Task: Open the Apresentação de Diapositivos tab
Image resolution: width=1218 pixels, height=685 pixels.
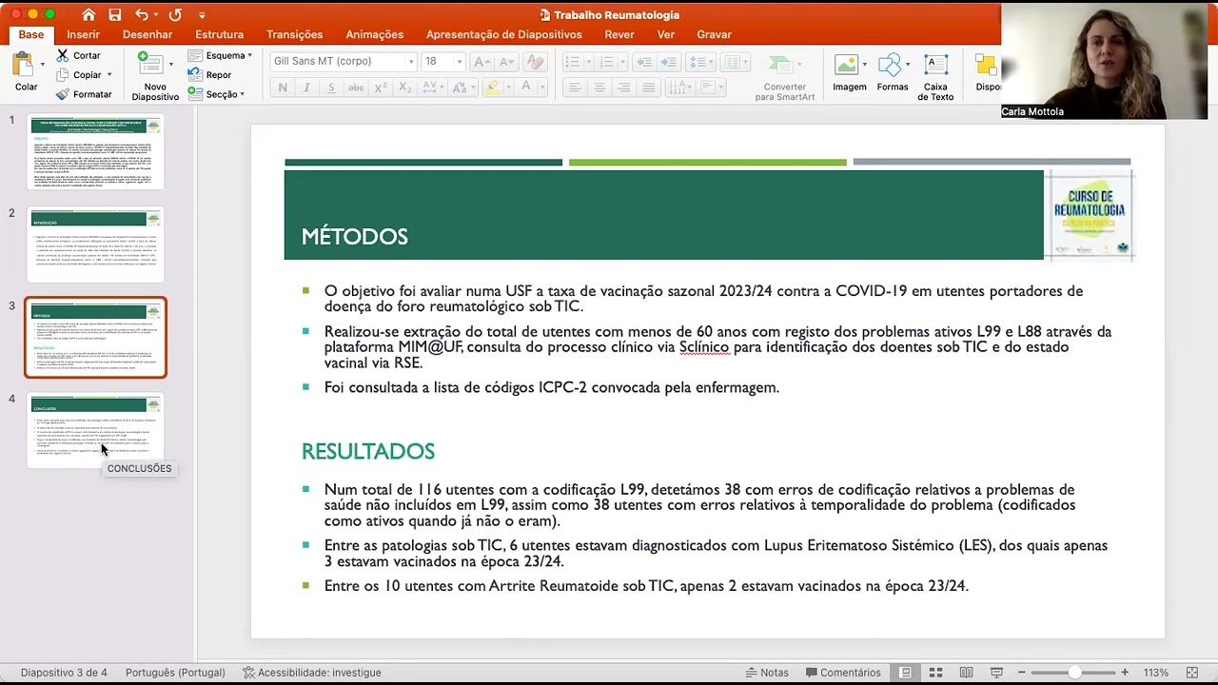Action: 503,34
